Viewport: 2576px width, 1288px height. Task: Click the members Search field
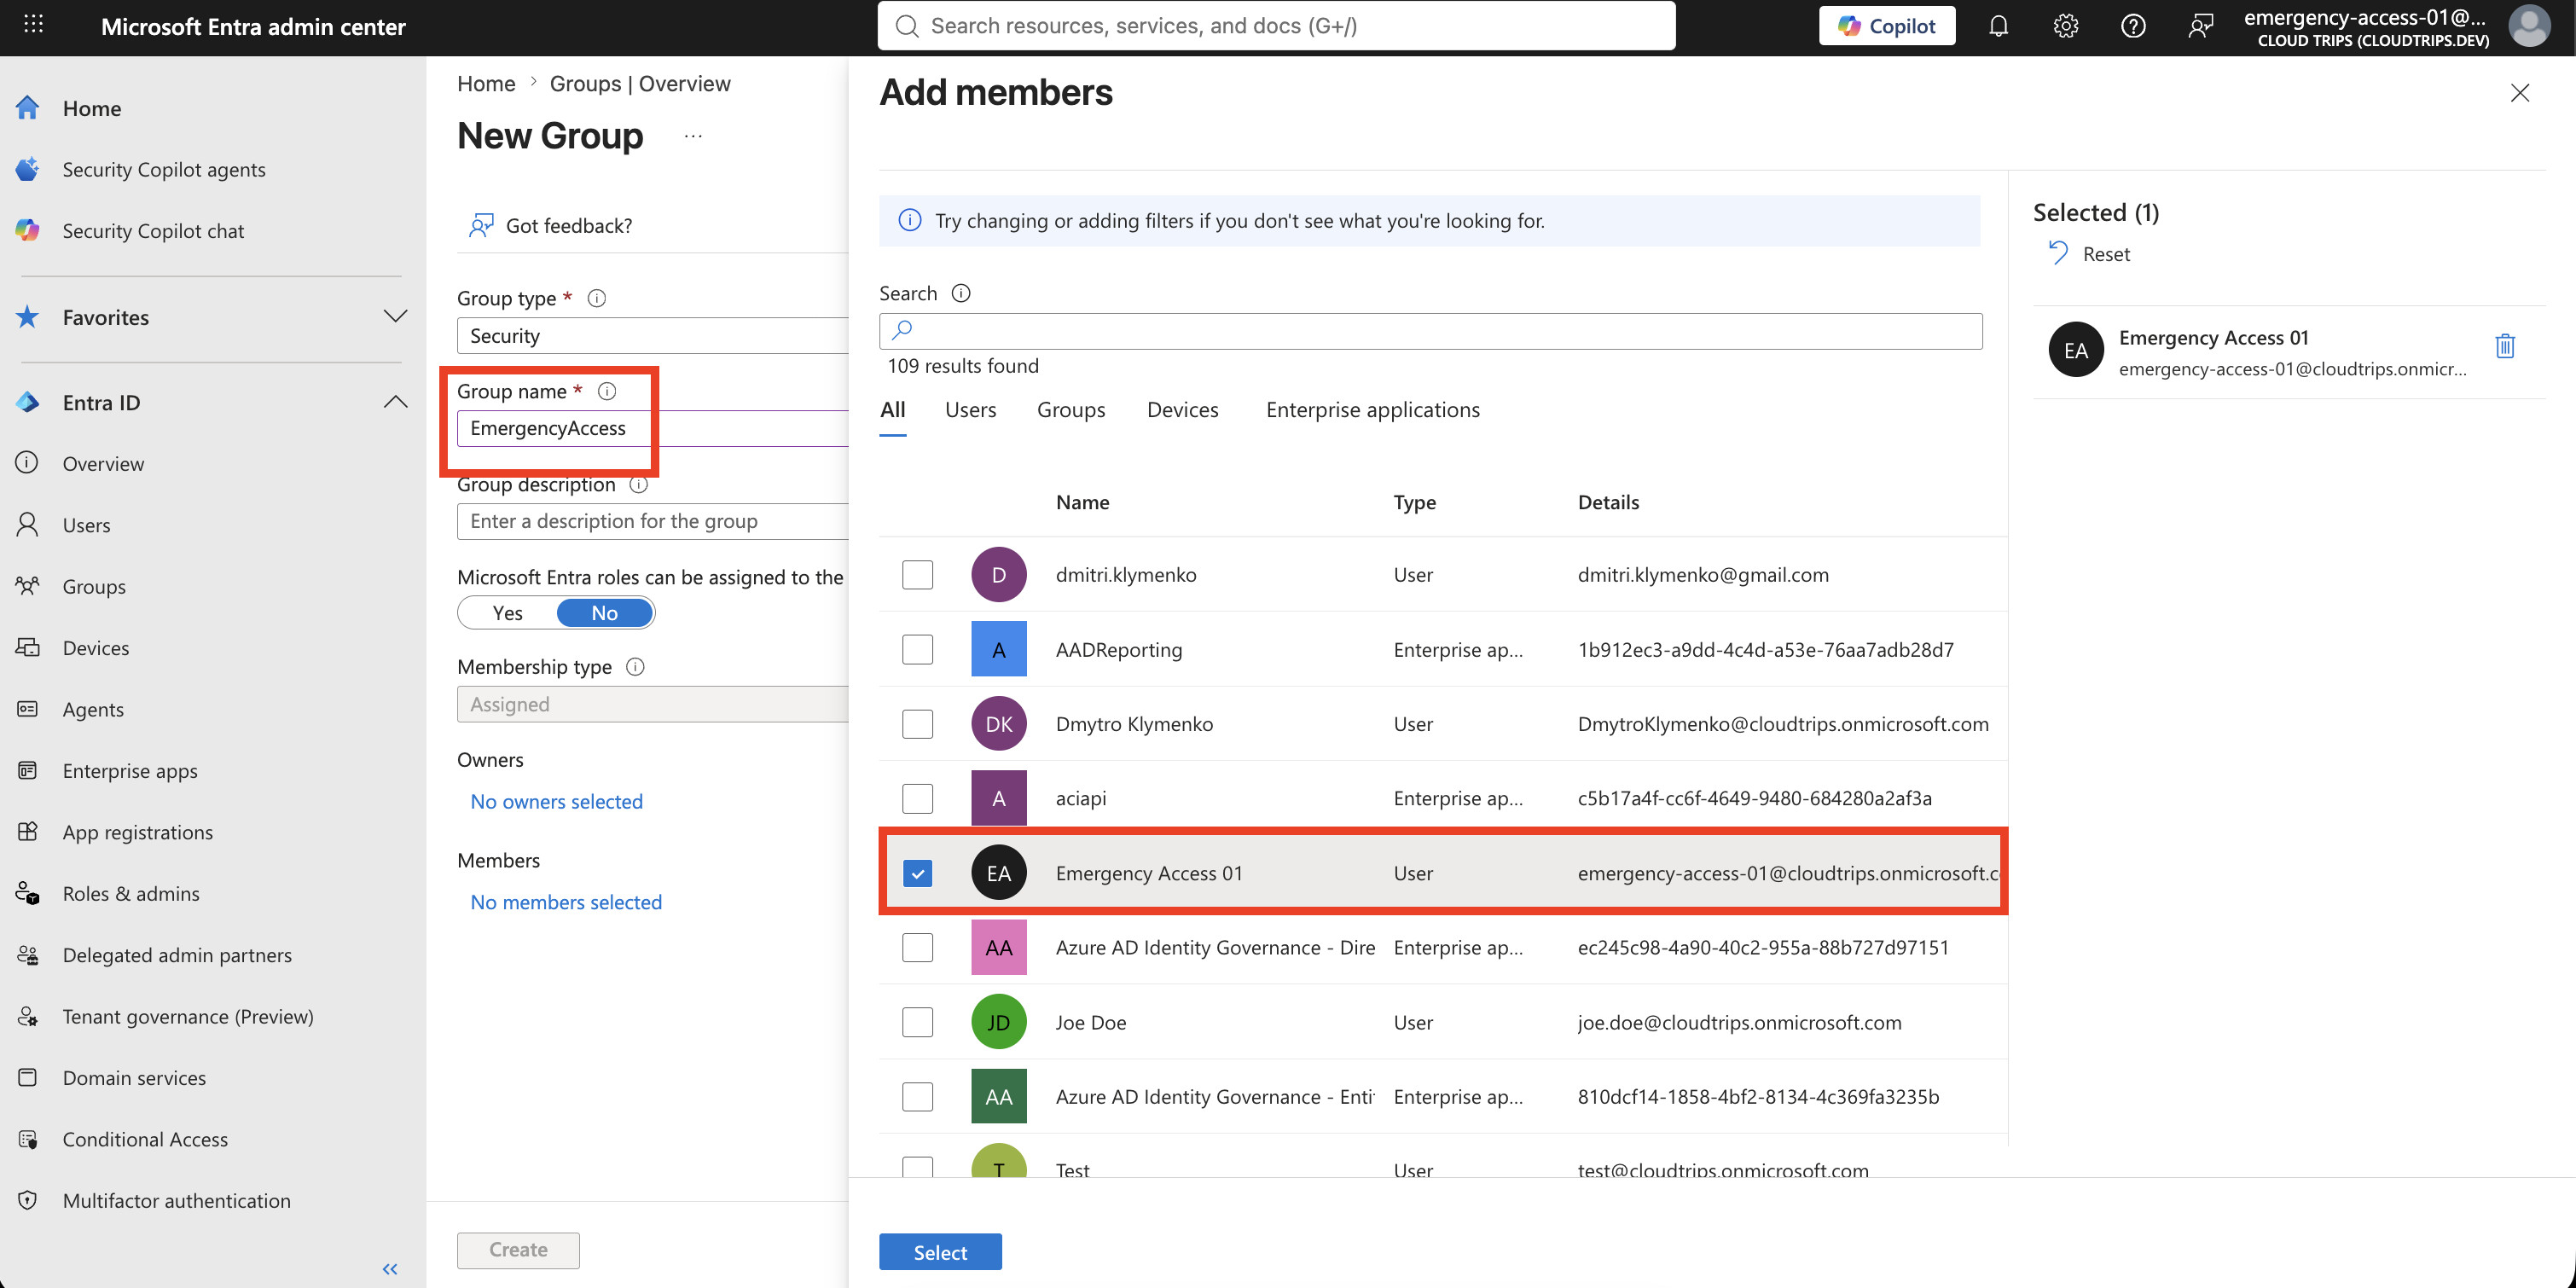coord(1430,331)
